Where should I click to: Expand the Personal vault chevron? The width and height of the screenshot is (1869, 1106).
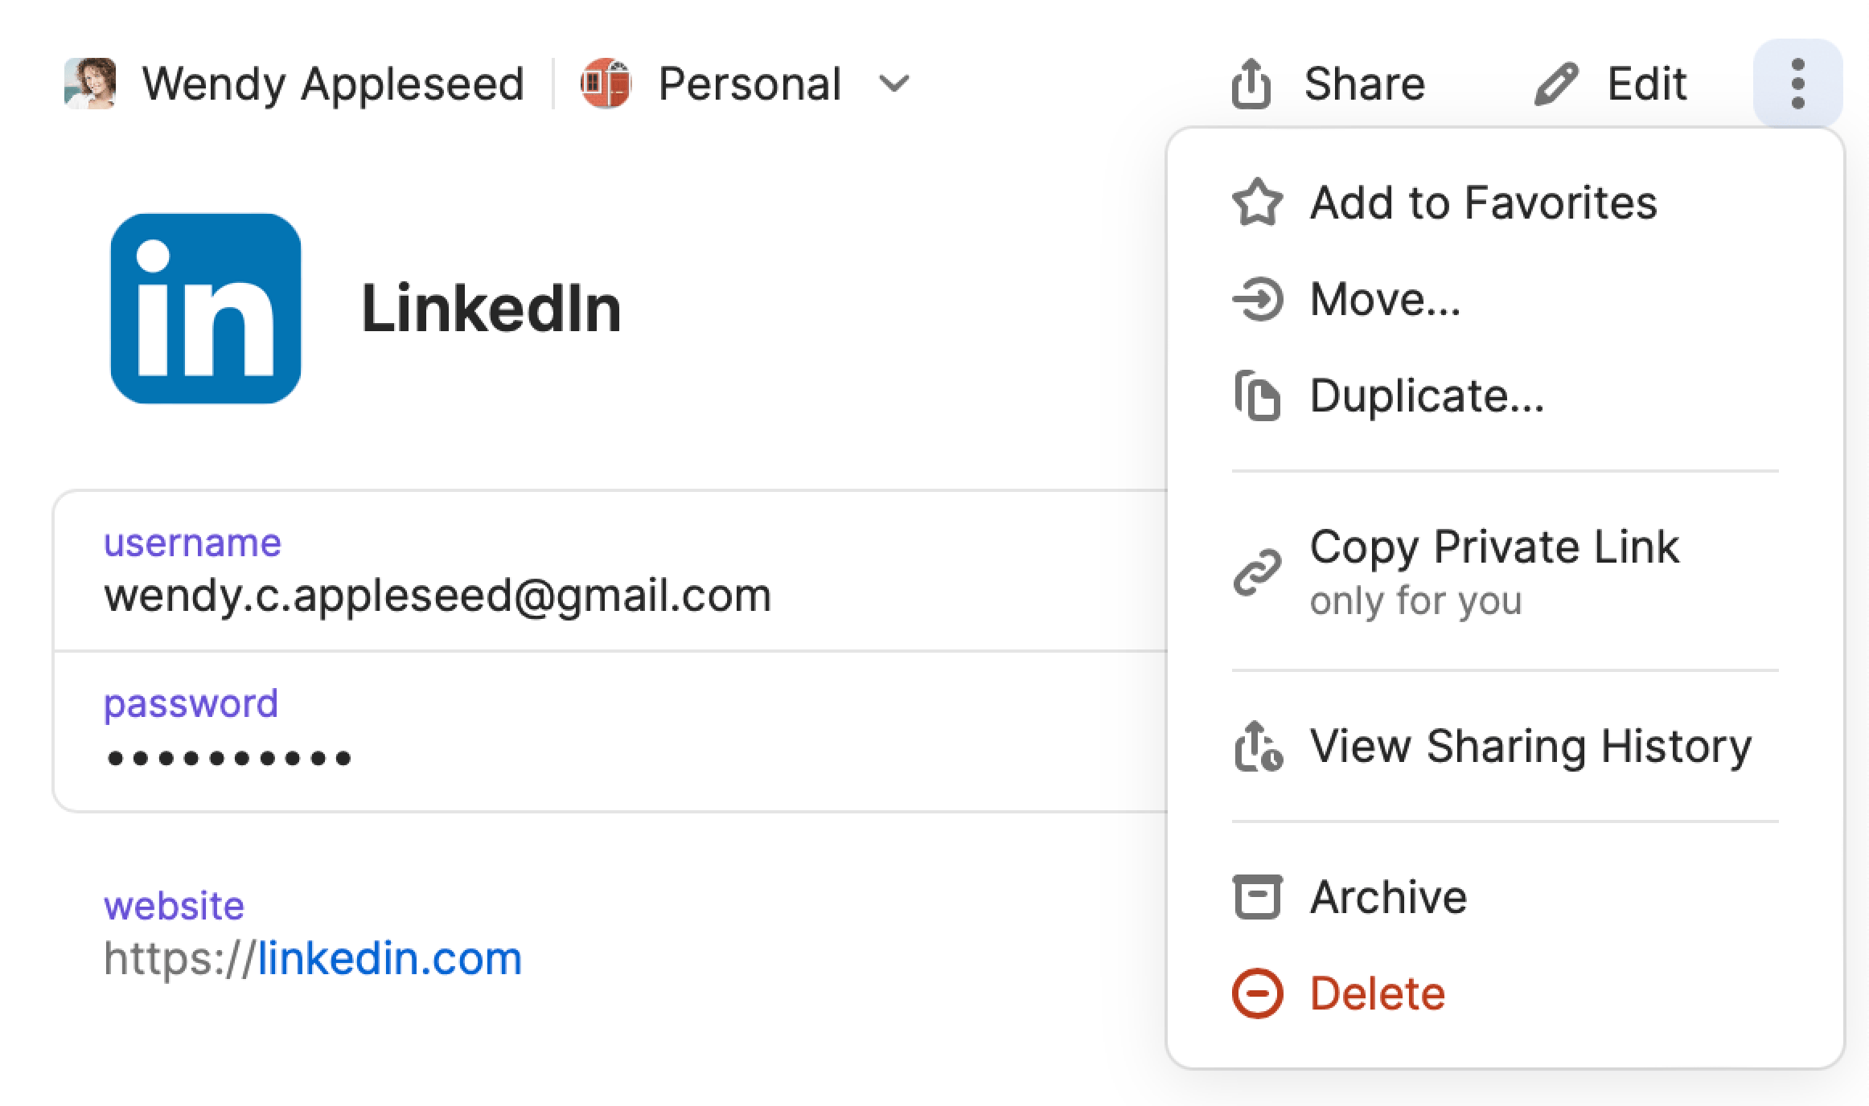point(893,84)
